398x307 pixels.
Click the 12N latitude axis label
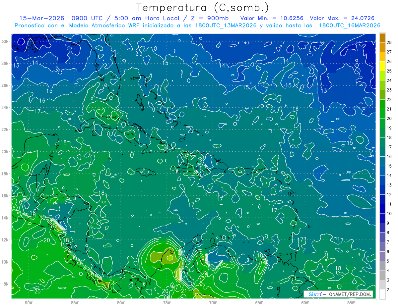point(5,239)
